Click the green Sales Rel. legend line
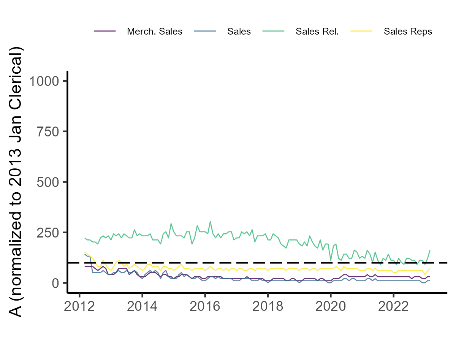Image resolution: width=456 pixels, height=342 pixels. 273,32
